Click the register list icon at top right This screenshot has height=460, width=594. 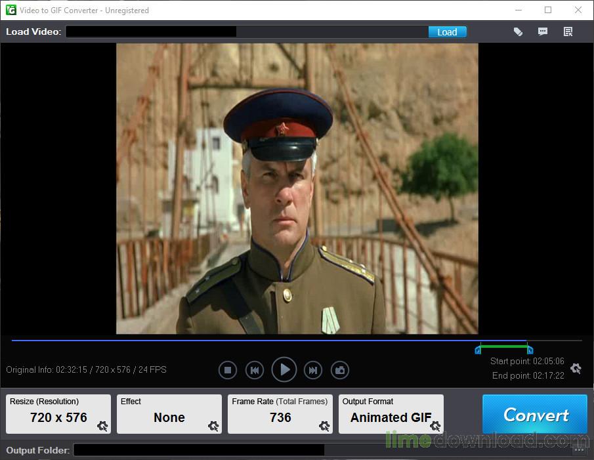point(568,31)
